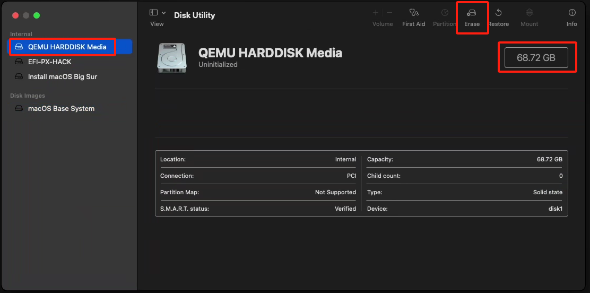Viewport: 590px width, 293px height.
Task: Click the Erase toolbar icon
Action: [x=472, y=13]
